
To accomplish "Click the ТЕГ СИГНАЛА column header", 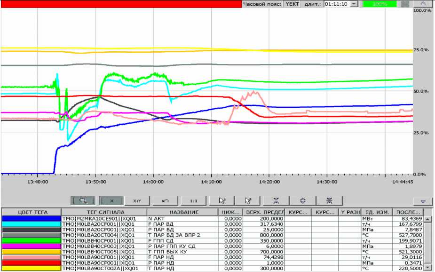I will [x=105, y=212].
